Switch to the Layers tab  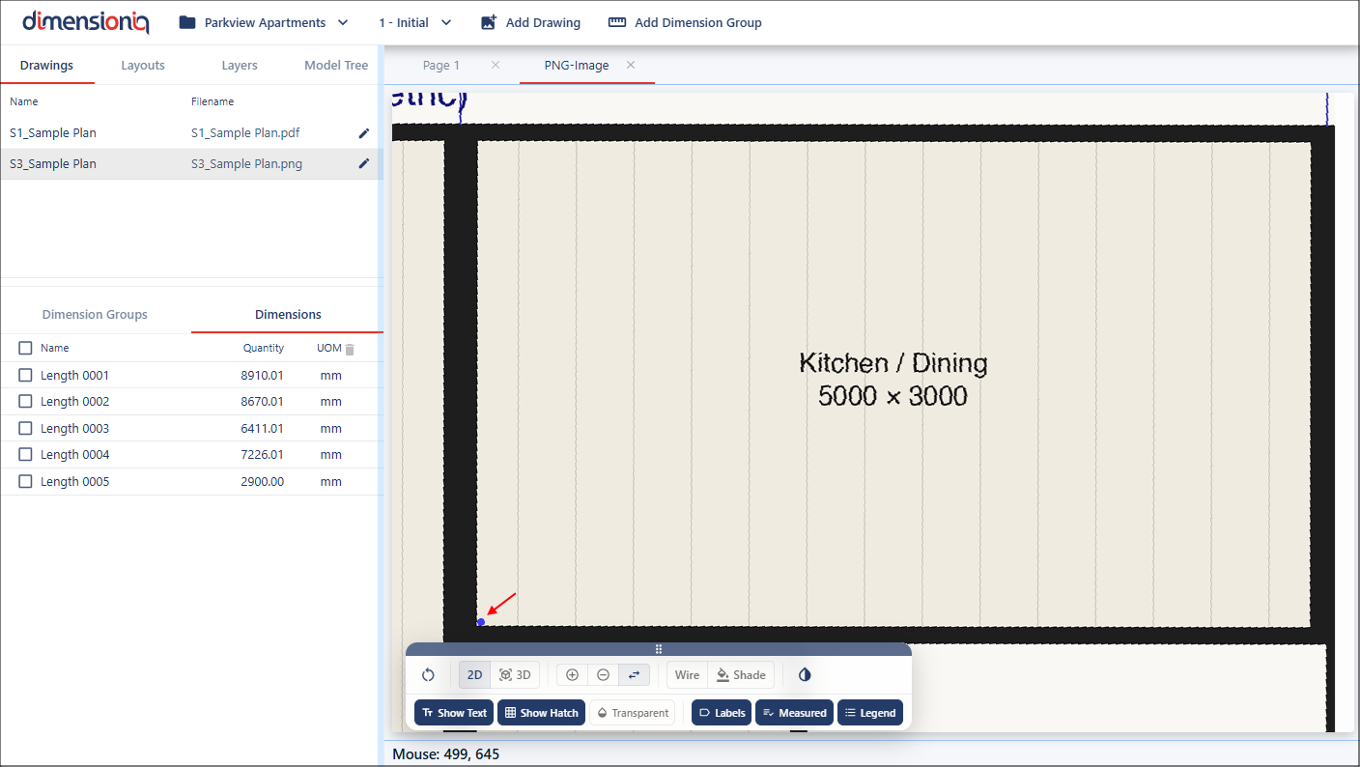pos(240,66)
